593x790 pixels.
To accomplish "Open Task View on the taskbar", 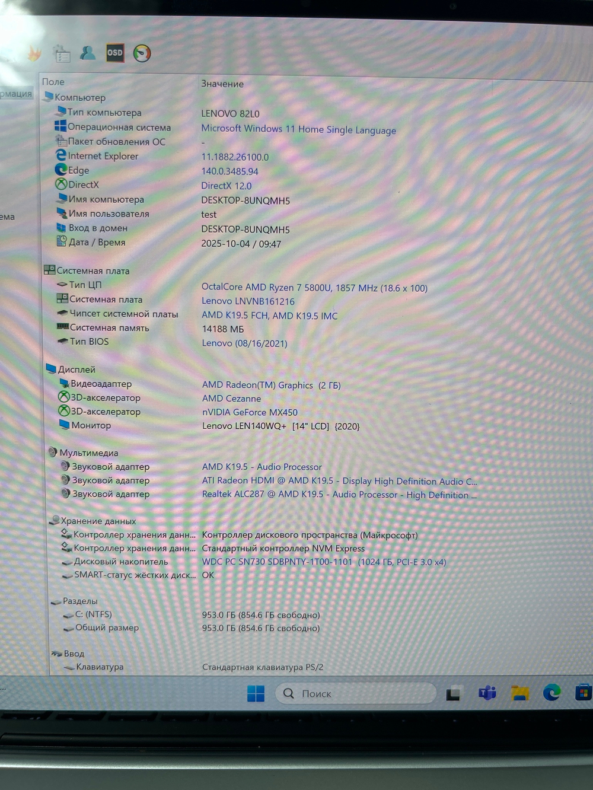I will click(x=454, y=693).
